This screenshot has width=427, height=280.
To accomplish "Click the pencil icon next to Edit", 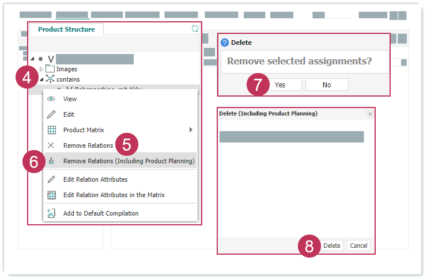I will coord(51,114).
